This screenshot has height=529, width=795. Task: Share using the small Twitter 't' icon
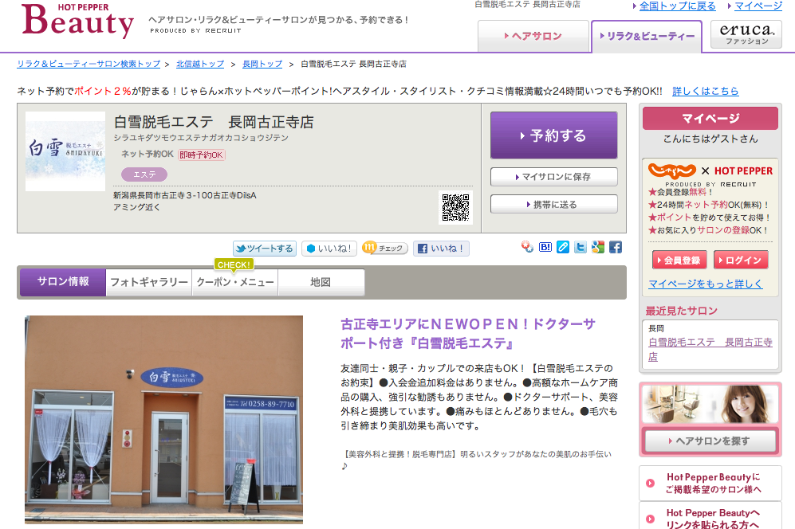(x=580, y=247)
